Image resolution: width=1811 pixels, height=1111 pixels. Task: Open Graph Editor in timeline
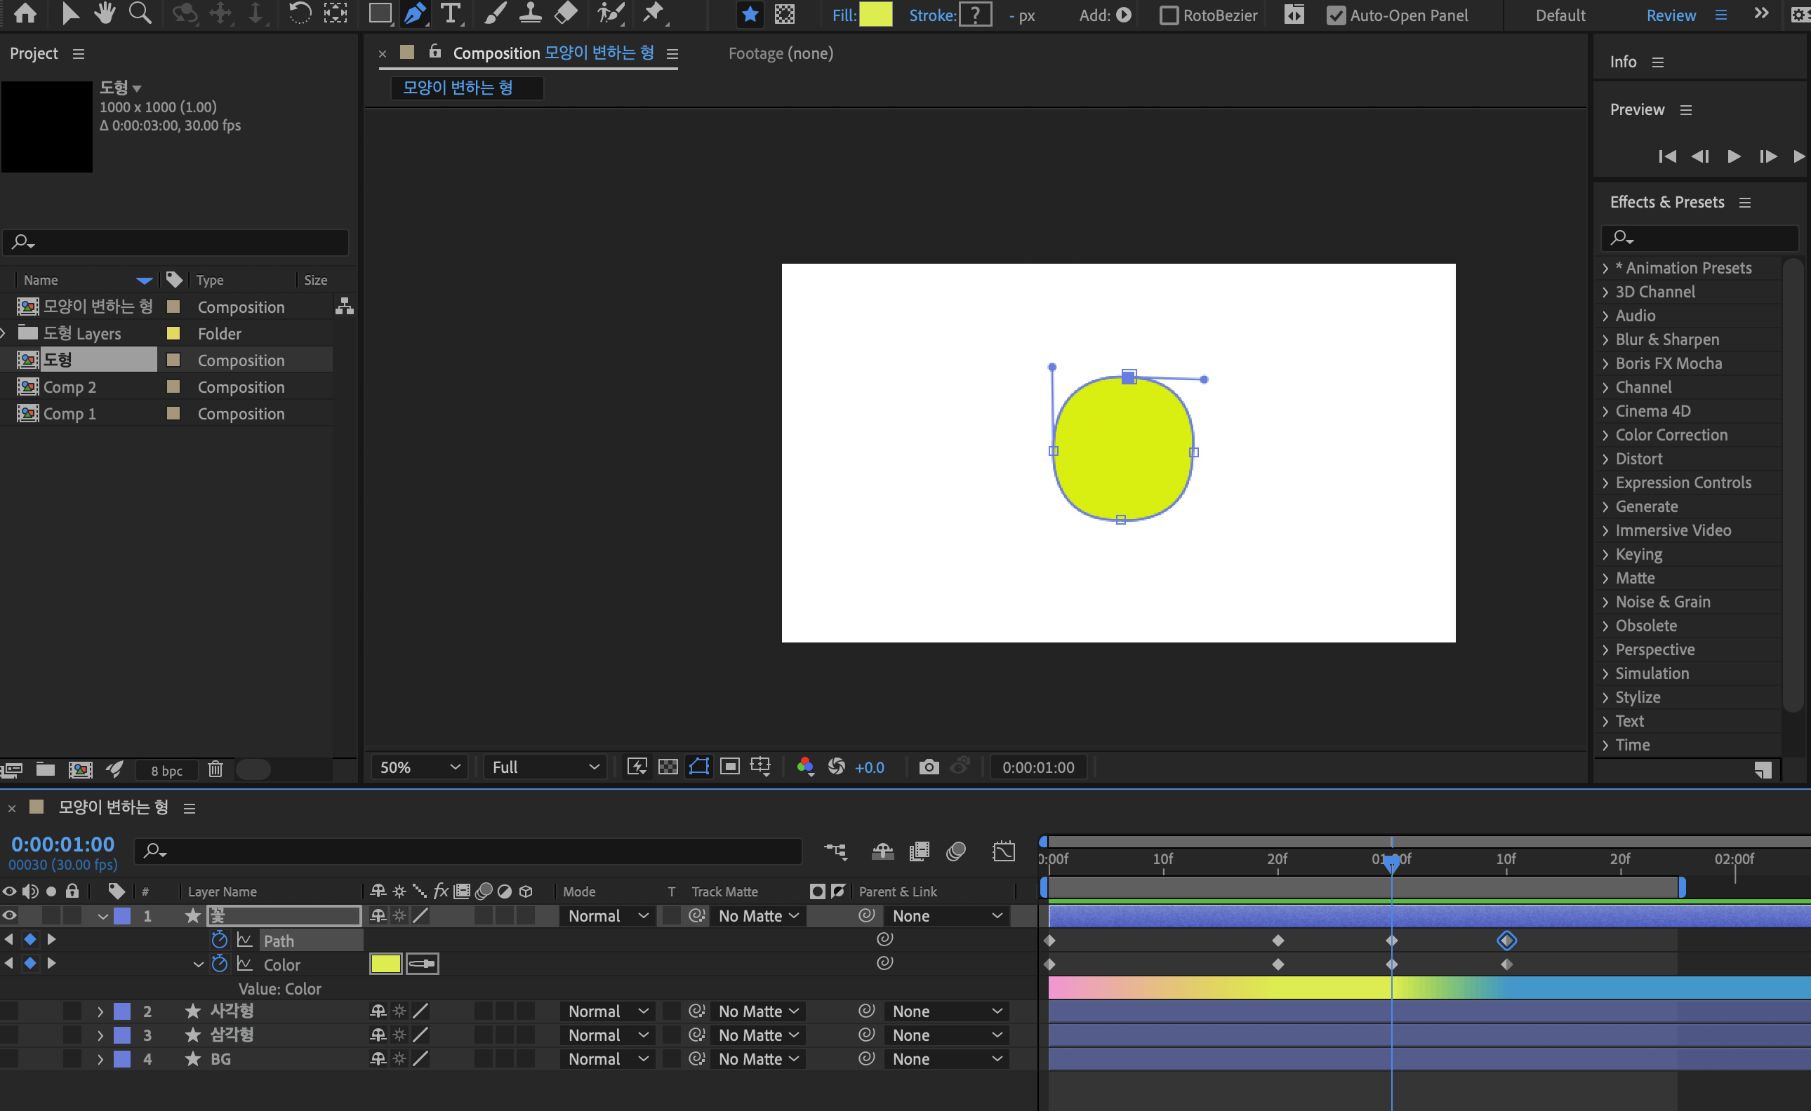[1004, 851]
